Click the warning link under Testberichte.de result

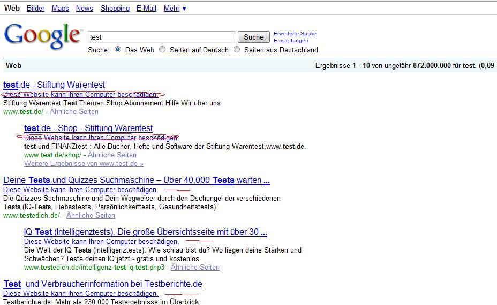80,294
